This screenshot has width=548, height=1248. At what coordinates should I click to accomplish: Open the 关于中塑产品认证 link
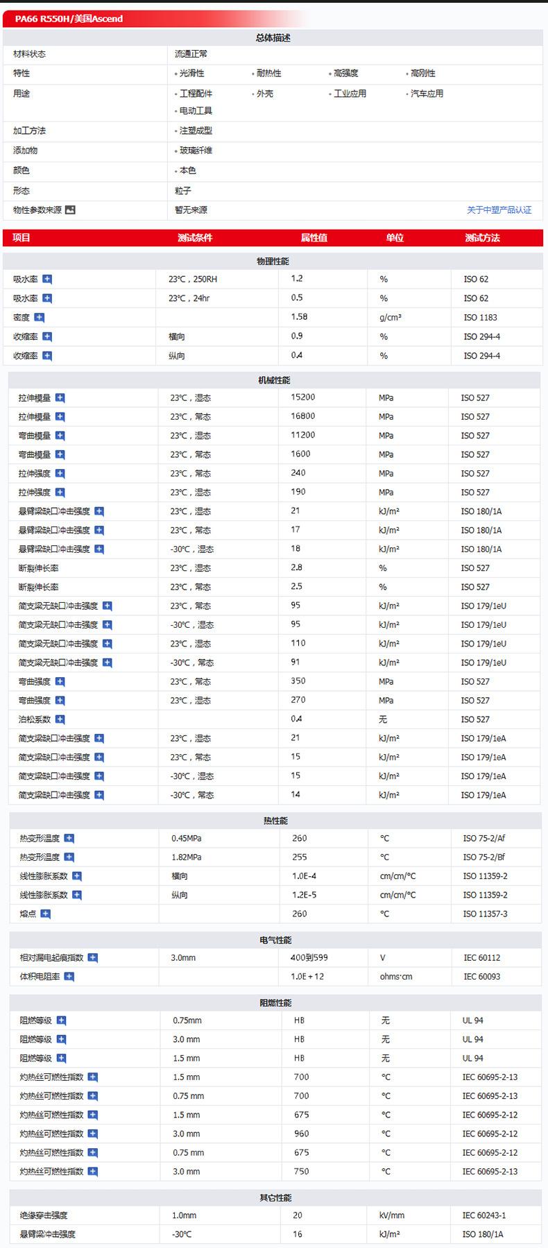[x=499, y=210]
